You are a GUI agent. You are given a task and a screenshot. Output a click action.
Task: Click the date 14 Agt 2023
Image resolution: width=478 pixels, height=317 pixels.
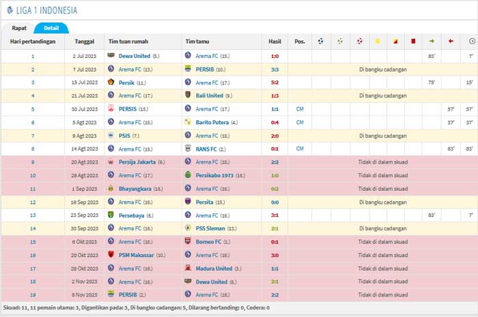coord(85,149)
